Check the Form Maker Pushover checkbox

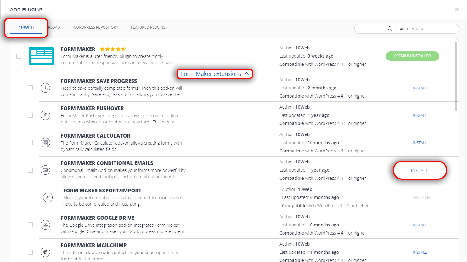click(x=30, y=115)
